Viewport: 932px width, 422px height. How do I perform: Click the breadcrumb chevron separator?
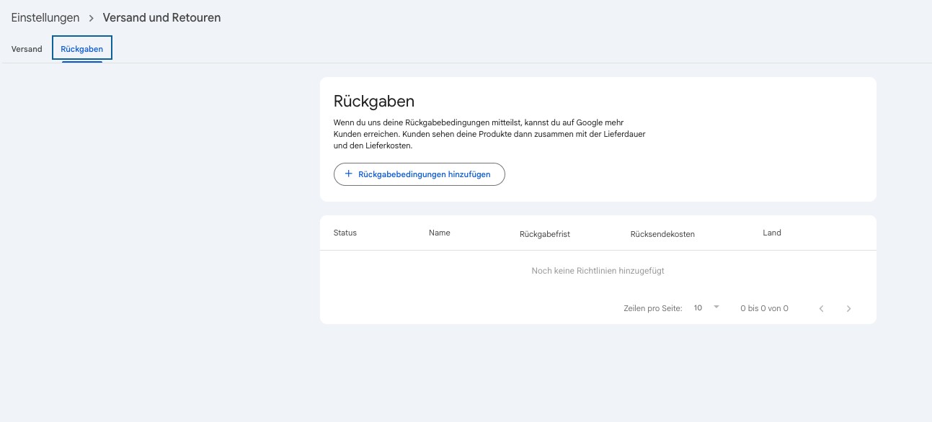tap(92, 18)
